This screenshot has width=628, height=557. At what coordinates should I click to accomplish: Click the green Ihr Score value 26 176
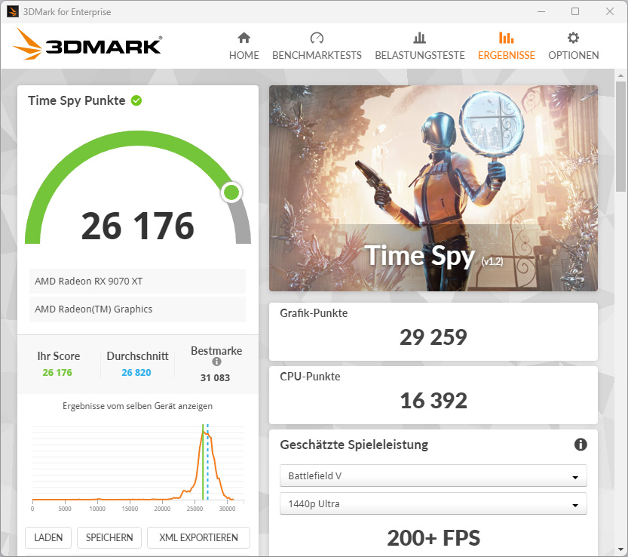(x=57, y=373)
